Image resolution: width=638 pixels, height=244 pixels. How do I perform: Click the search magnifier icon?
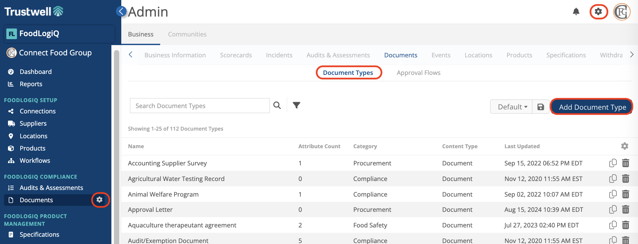(277, 105)
